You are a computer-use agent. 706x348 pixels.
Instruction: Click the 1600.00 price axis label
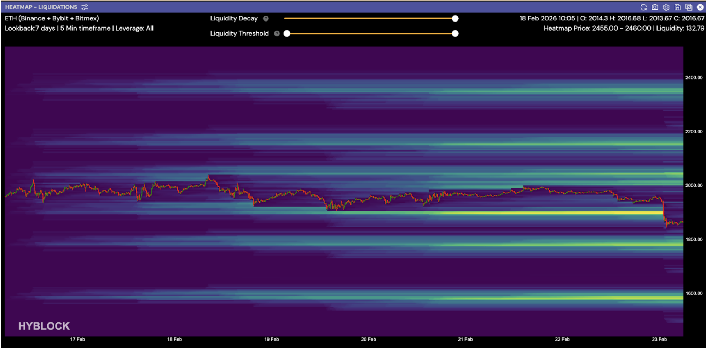694,293
